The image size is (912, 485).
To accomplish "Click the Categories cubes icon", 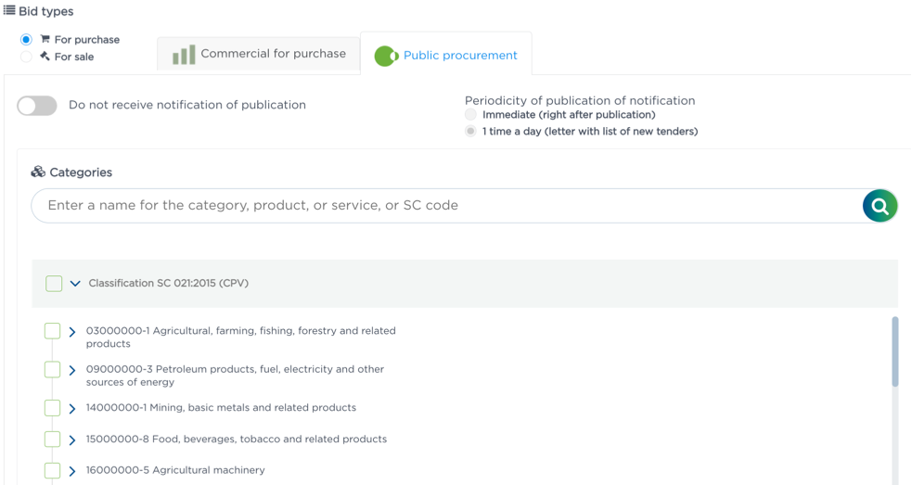I will click(38, 172).
